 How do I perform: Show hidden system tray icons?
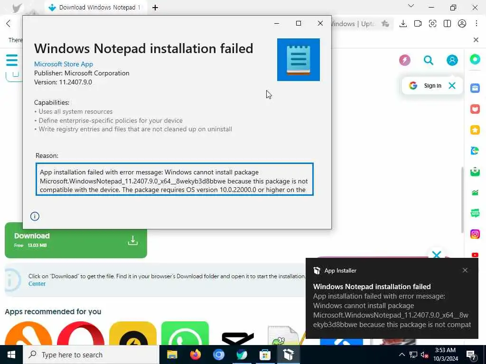point(402,355)
